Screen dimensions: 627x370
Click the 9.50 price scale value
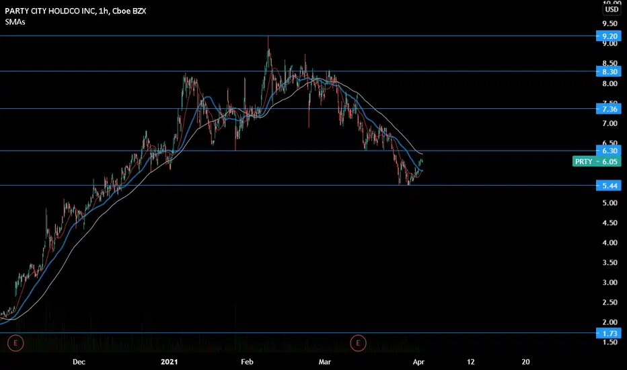pos(610,24)
